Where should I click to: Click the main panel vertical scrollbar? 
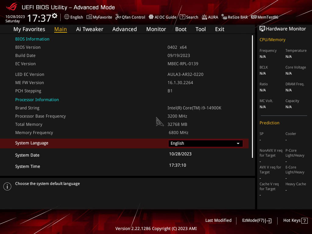pyautogui.click(x=253, y=97)
